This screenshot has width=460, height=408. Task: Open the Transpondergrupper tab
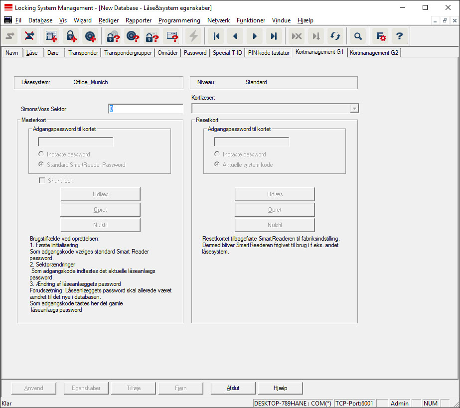(128, 53)
